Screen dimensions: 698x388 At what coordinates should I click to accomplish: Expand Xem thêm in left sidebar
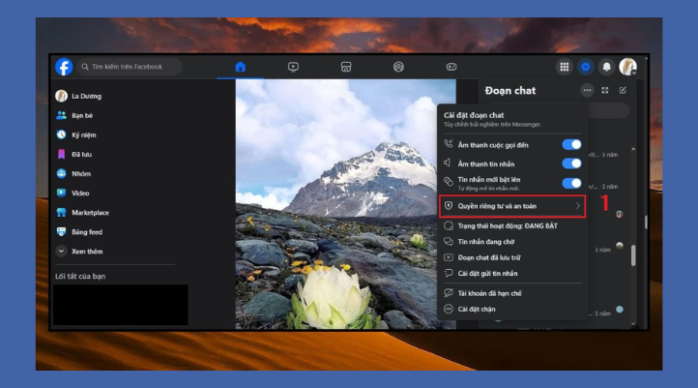tap(79, 252)
